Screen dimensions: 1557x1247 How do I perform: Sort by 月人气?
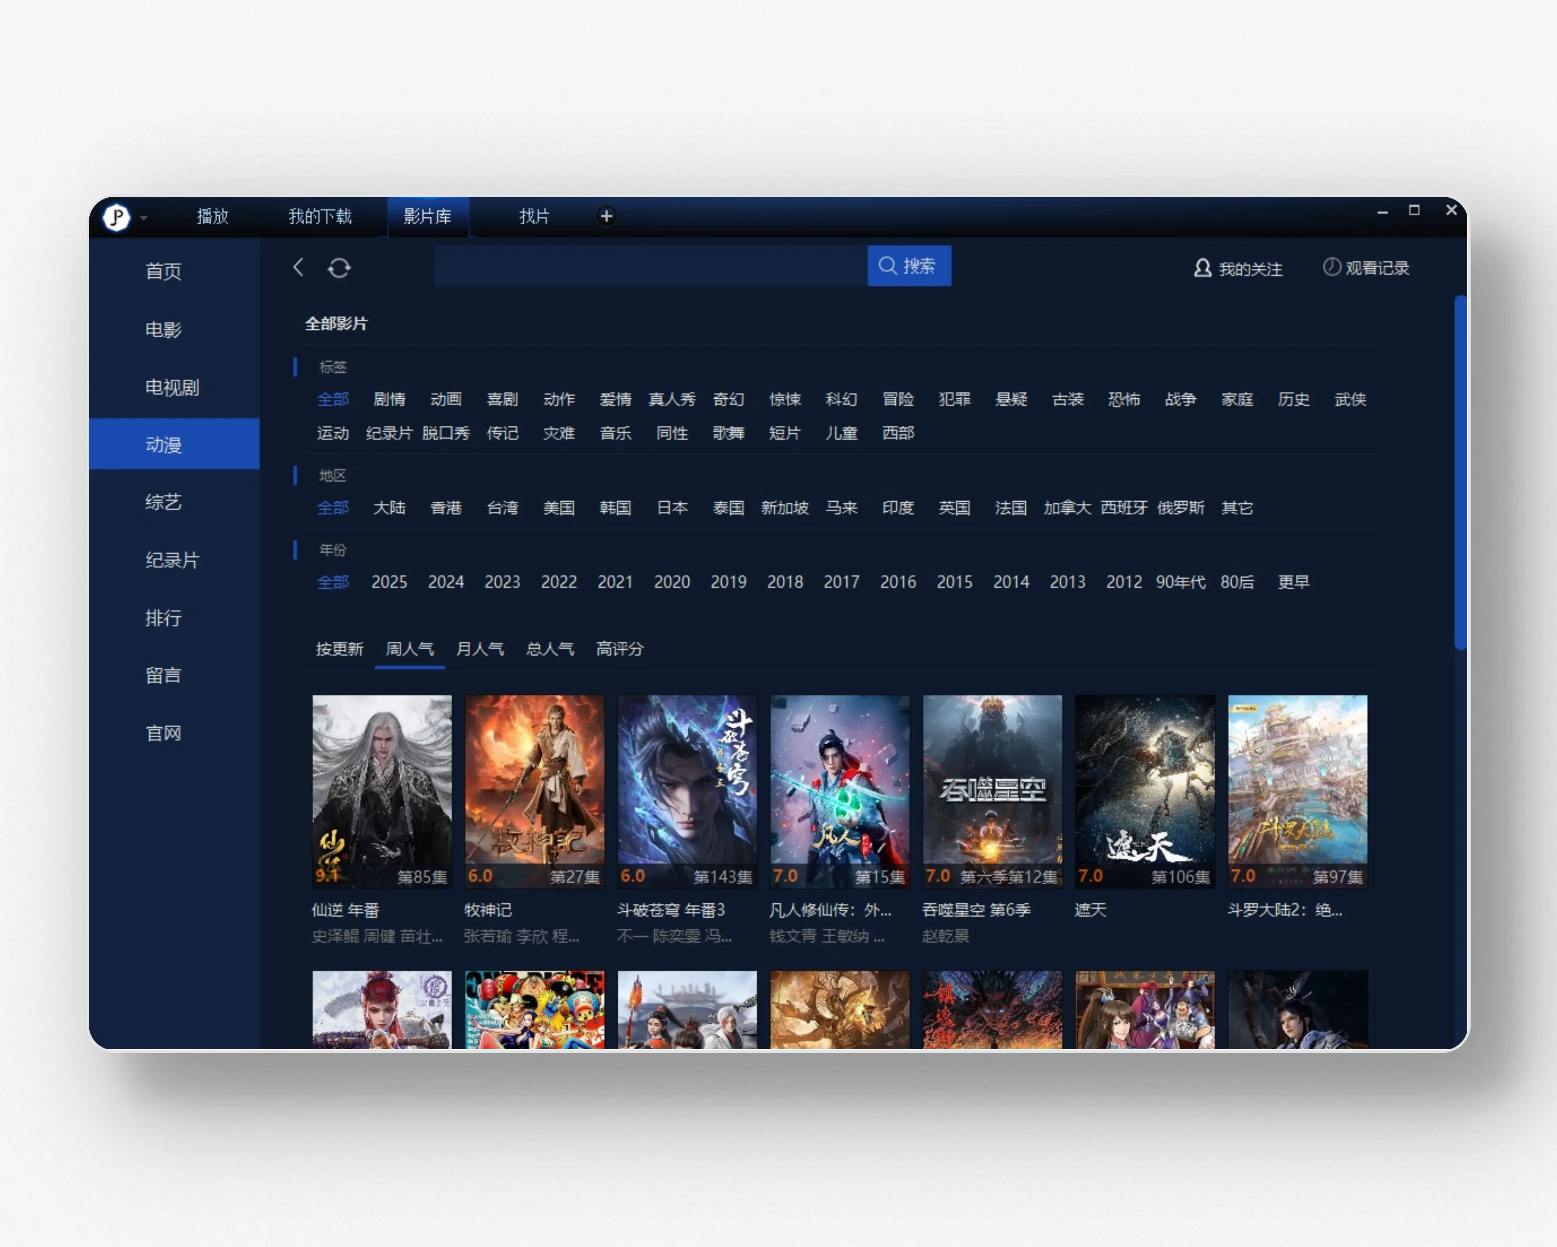[480, 648]
